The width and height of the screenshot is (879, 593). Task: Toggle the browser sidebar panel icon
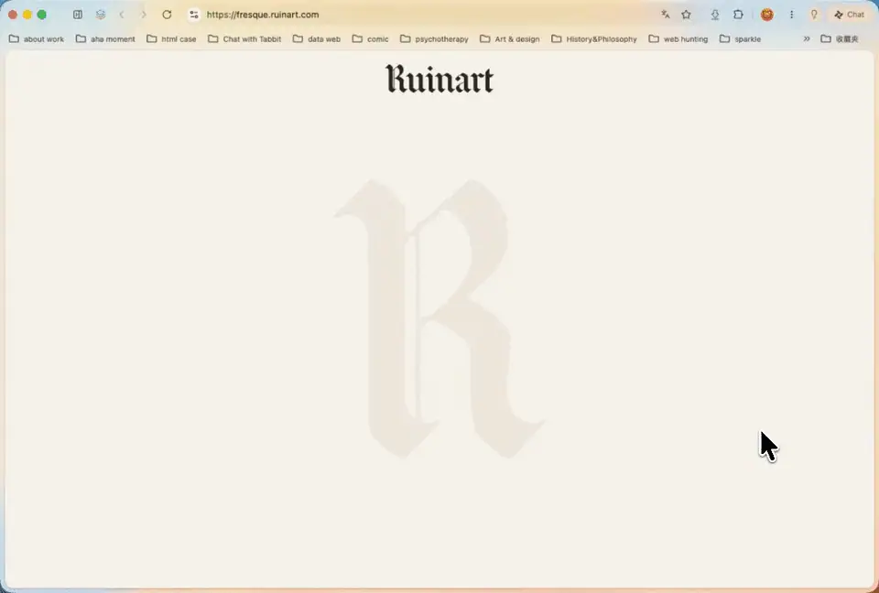78,15
